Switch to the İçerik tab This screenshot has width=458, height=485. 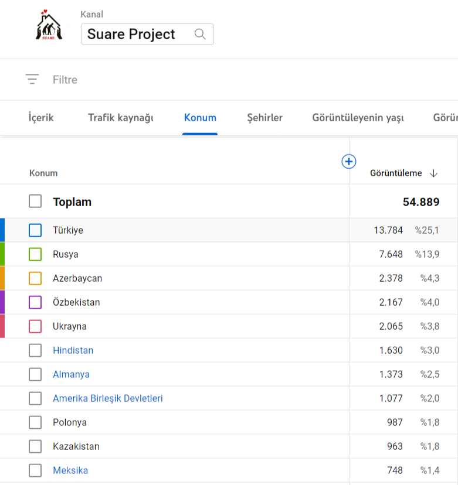pyautogui.click(x=41, y=118)
